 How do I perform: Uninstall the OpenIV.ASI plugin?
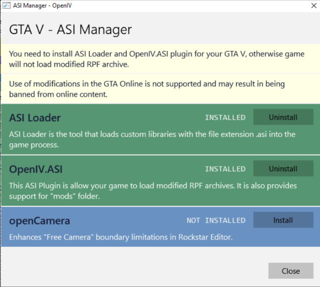click(x=283, y=169)
